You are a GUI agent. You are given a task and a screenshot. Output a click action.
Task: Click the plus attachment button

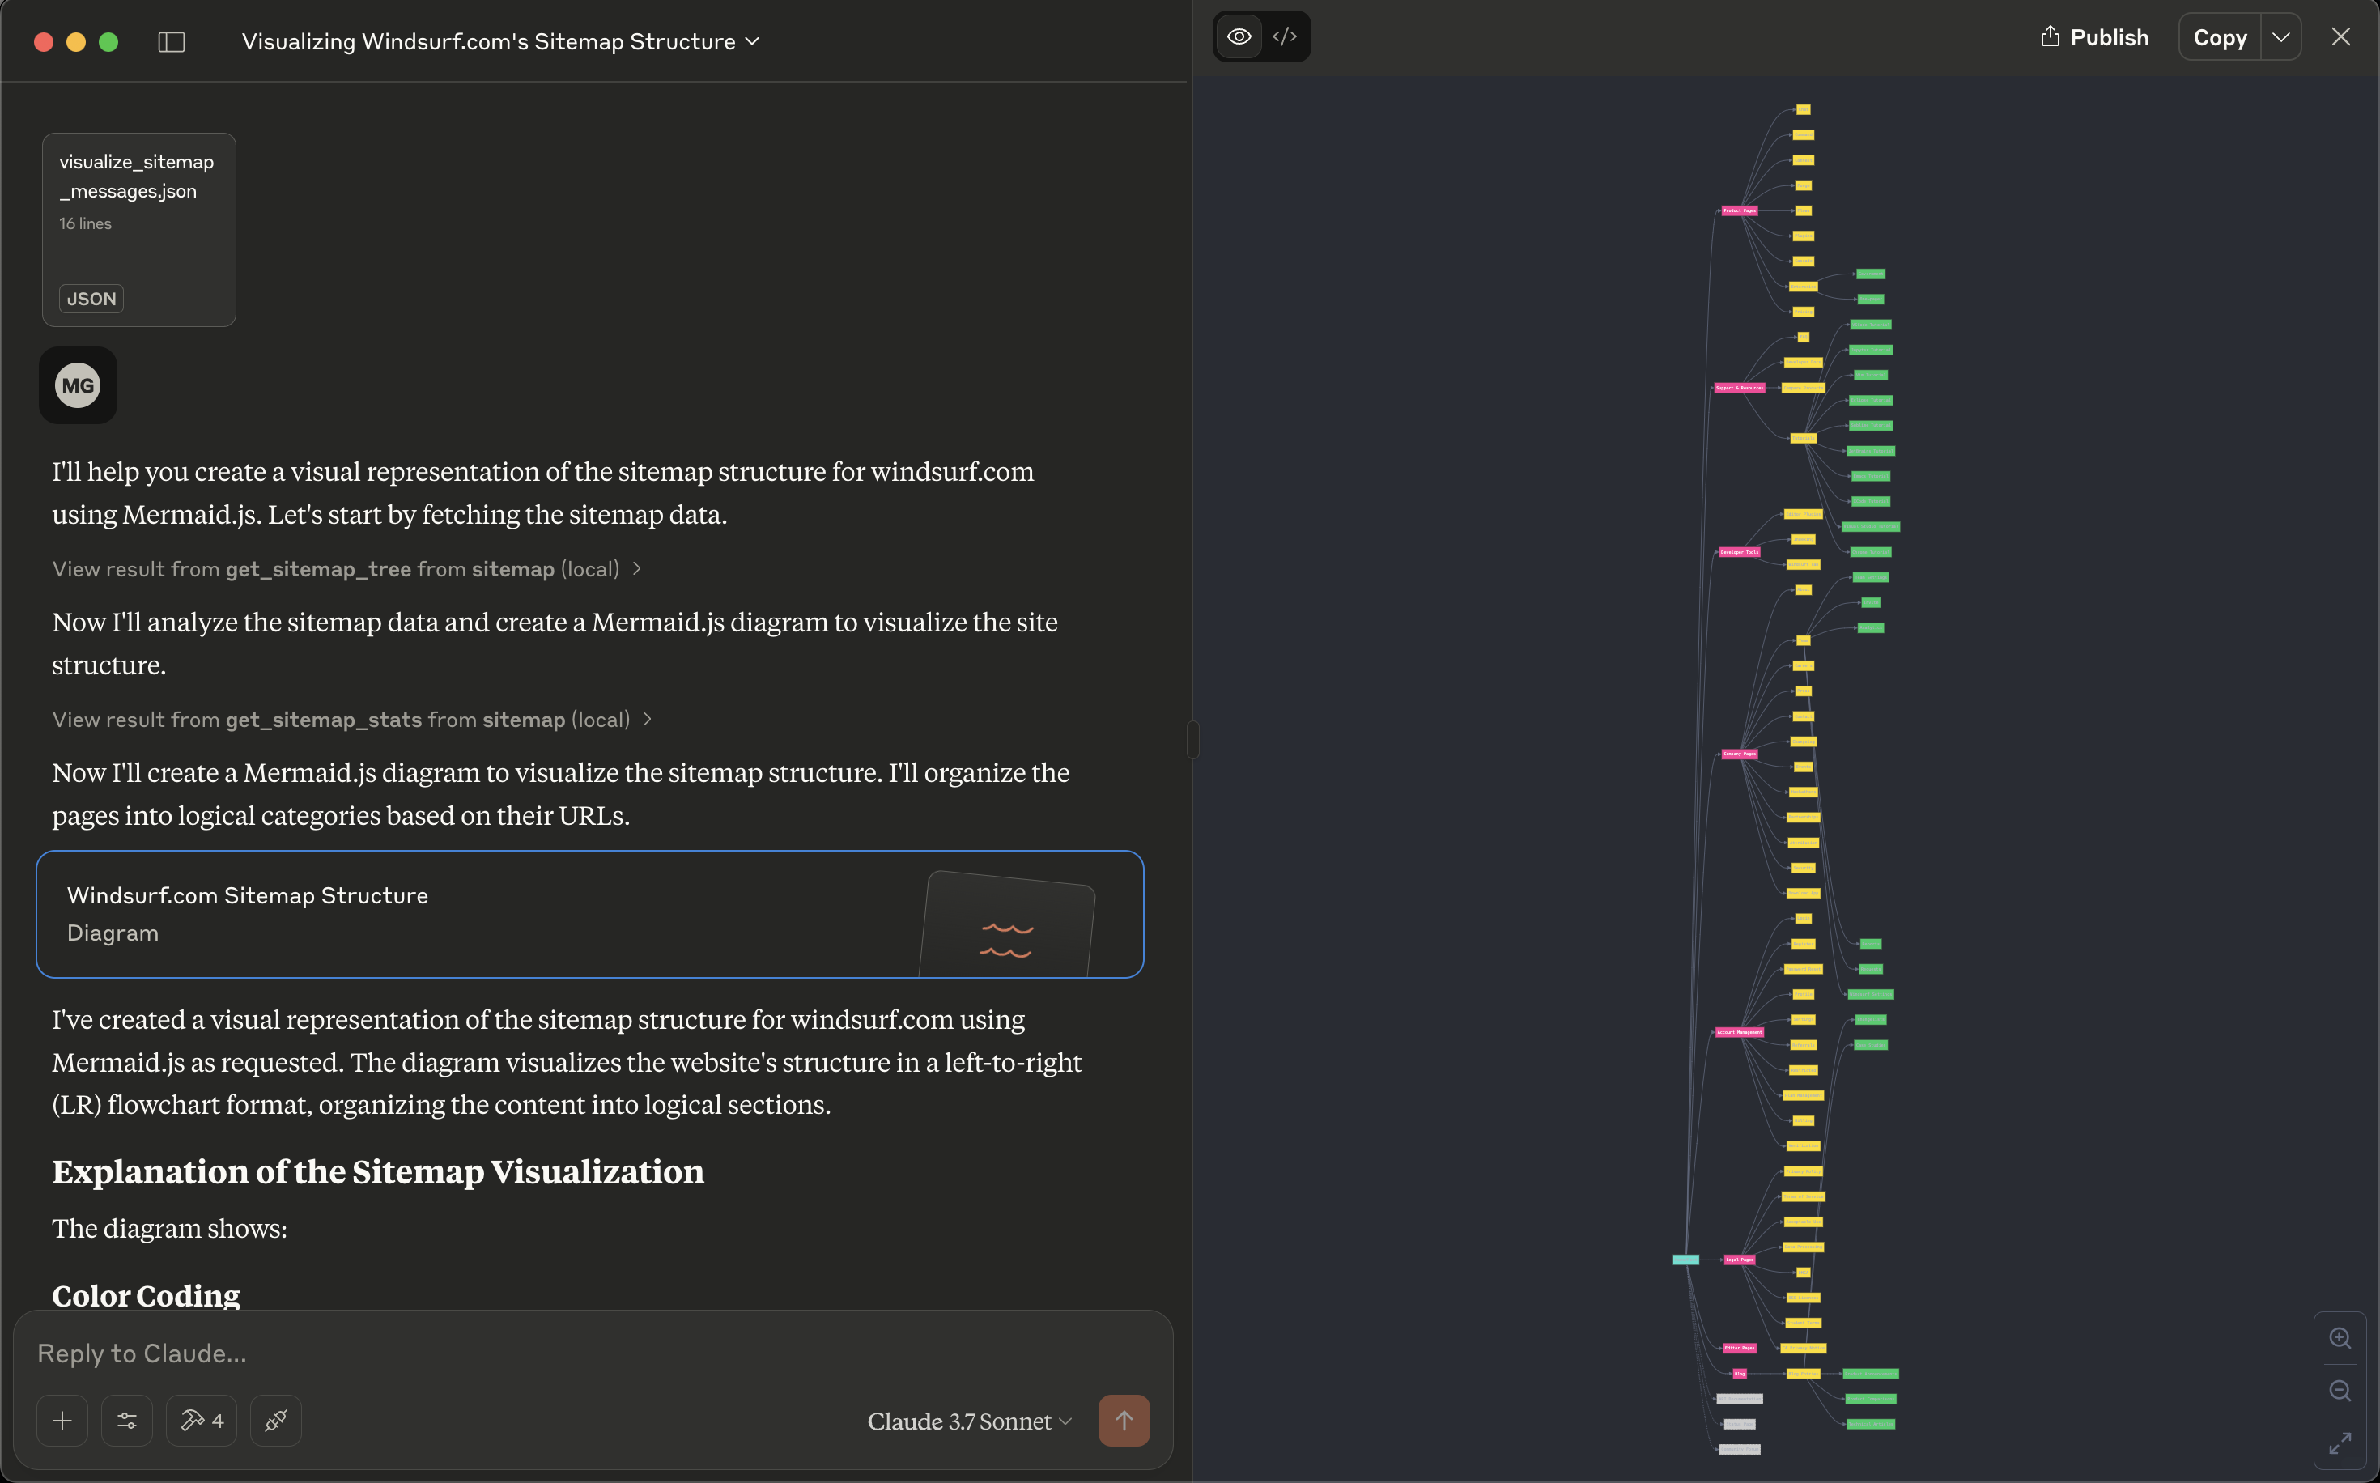[62, 1420]
